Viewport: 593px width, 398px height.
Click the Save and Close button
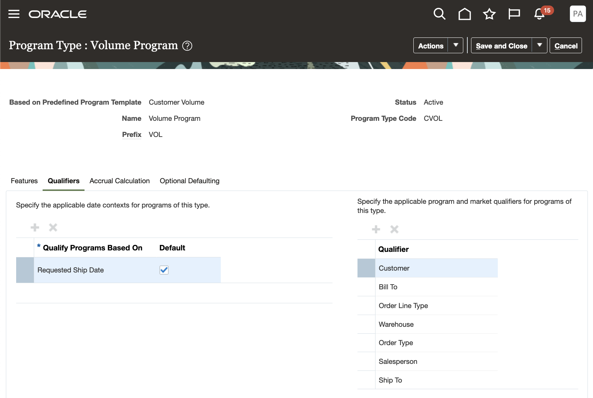point(501,46)
